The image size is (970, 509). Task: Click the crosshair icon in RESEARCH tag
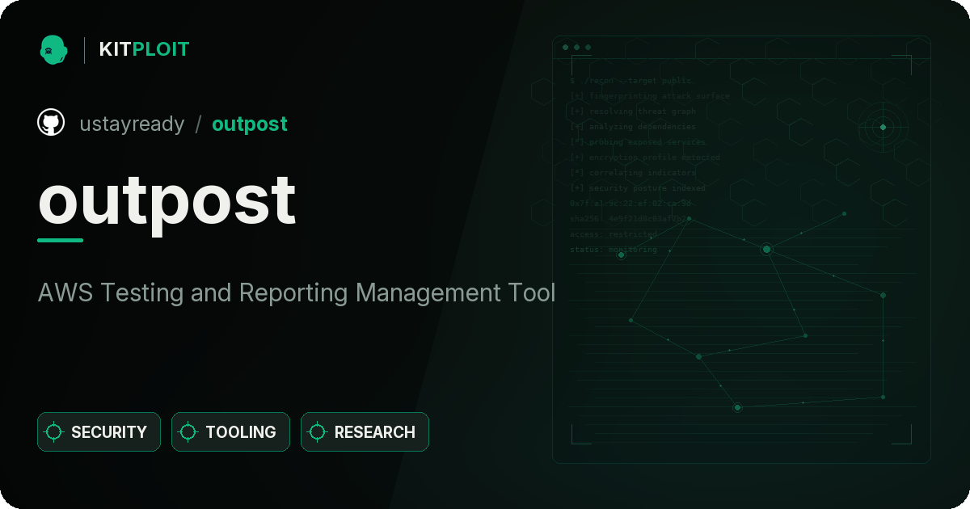pyautogui.click(x=318, y=432)
